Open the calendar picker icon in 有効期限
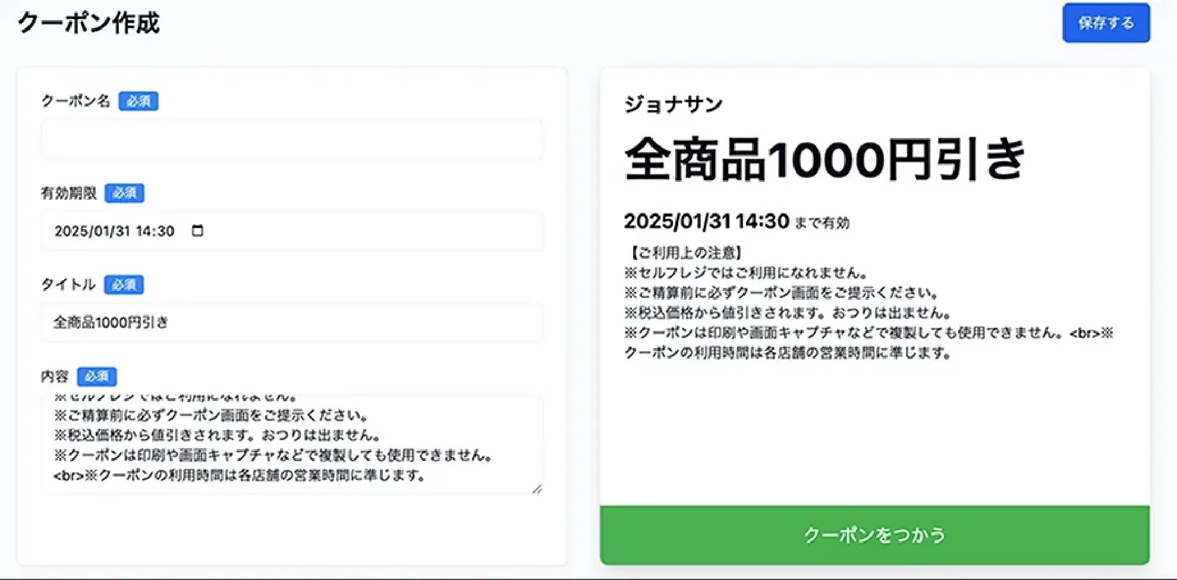Viewport: 1177px width, 580px height. tap(197, 231)
